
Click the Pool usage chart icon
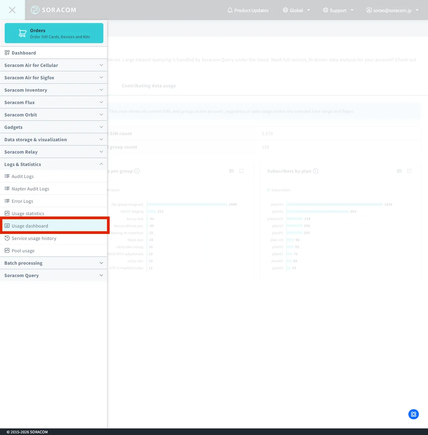click(x=7, y=250)
